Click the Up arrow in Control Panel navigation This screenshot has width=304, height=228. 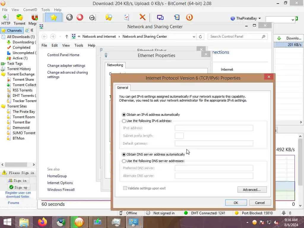[x=67, y=37]
